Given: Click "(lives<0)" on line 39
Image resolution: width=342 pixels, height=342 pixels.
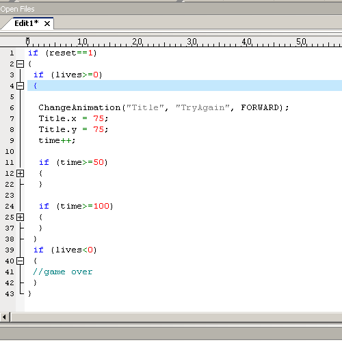Looking at the screenshot, I should click(74, 250).
